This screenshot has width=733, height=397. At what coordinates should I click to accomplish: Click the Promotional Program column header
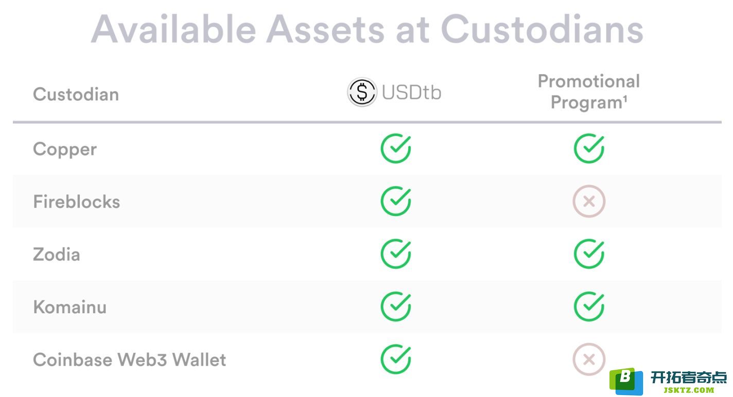589,92
